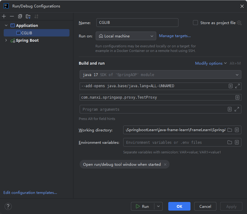Copy the configuration using the duplicate icon

[20, 16]
